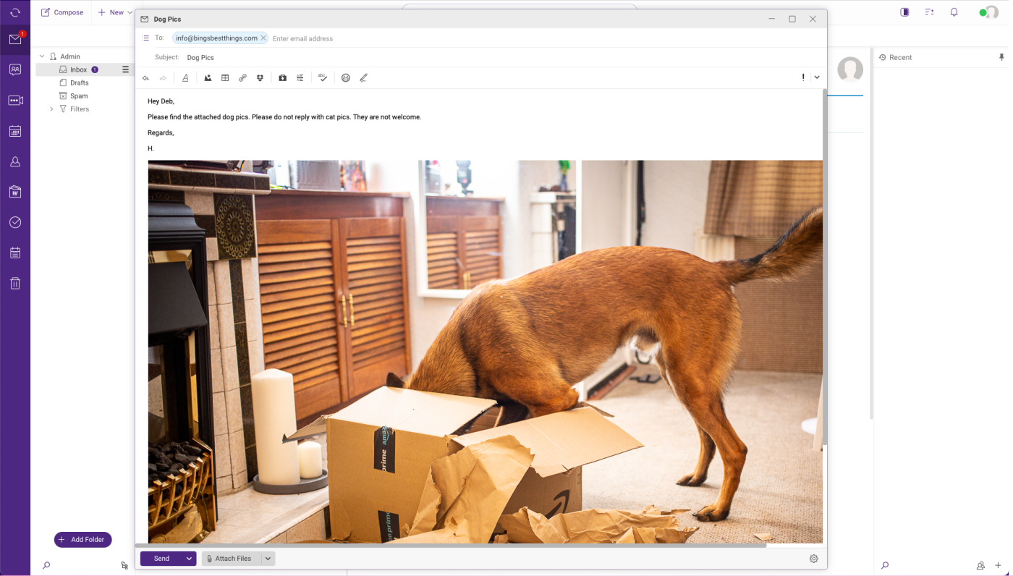
Task: Open the sort priority icon in header
Action: tap(929, 12)
